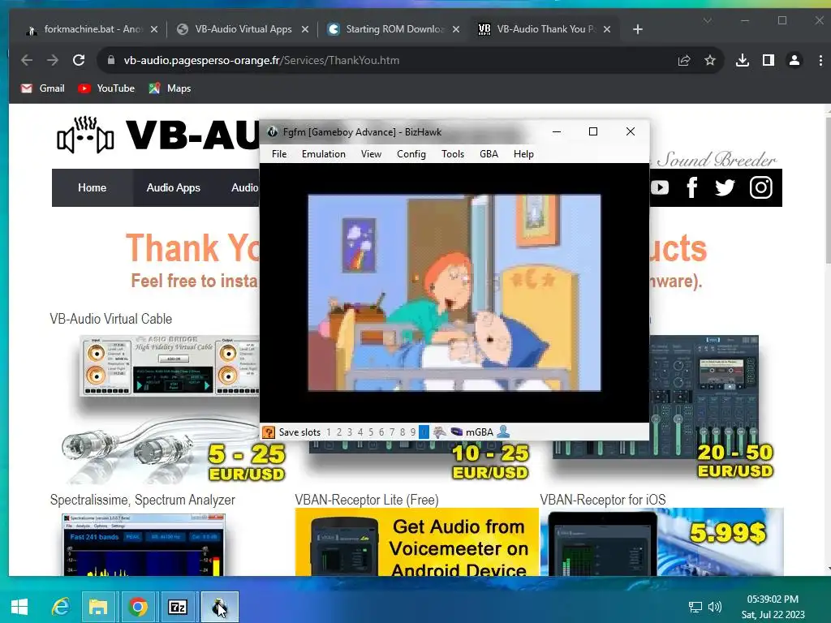Click the mGBA core label in status bar
The image size is (831, 623).
coord(480,432)
